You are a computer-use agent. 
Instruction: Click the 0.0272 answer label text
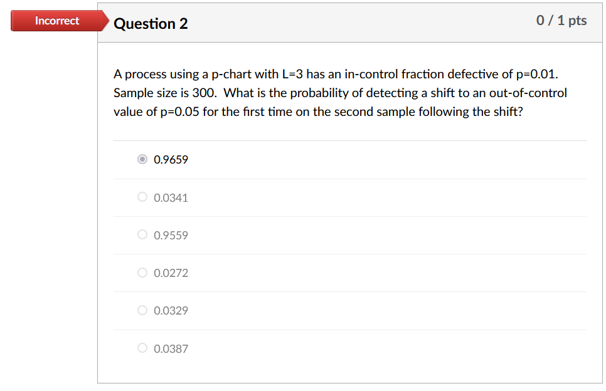(x=171, y=273)
